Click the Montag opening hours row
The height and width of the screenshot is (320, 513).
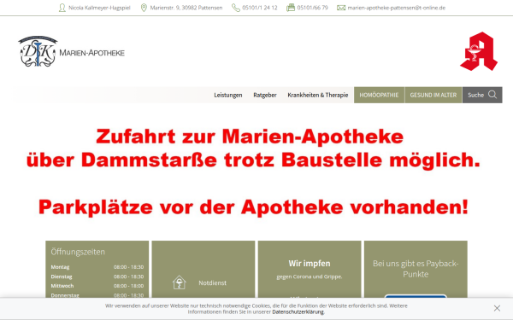97,267
